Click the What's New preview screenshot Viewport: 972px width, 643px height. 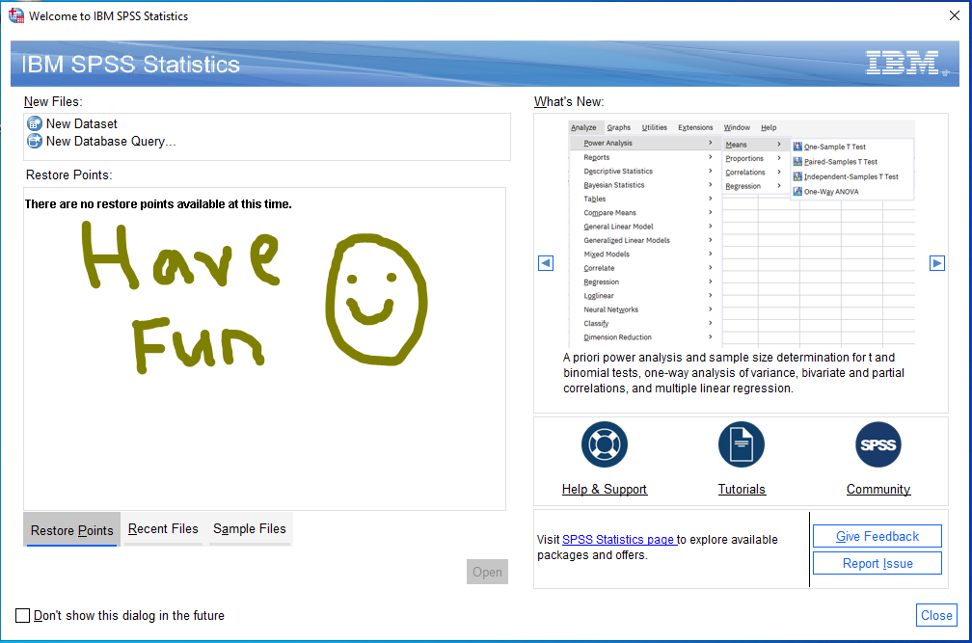[742, 233]
